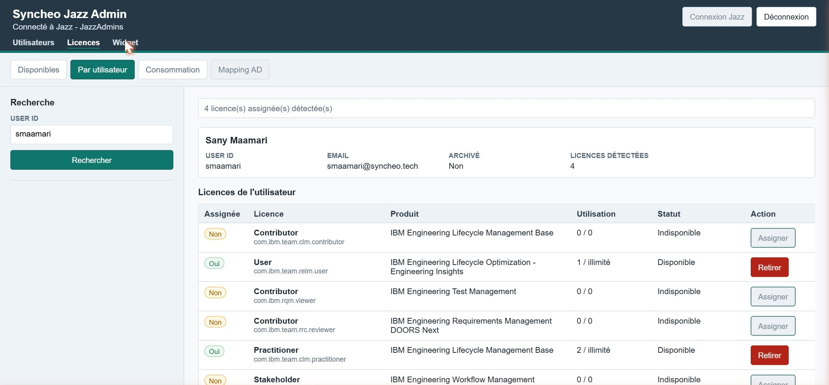
Task: Click the Non badge for com.ibm.rqm.viewer
Action: pos(215,293)
